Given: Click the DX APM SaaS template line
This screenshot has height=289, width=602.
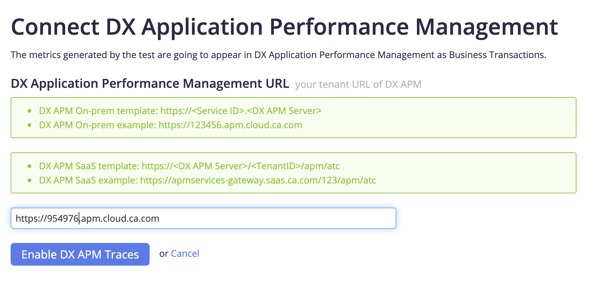Looking at the screenshot, I should (x=189, y=166).
